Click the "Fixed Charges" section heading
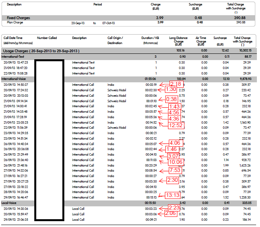This screenshot has width=260, height=227. (x=18, y=18)
